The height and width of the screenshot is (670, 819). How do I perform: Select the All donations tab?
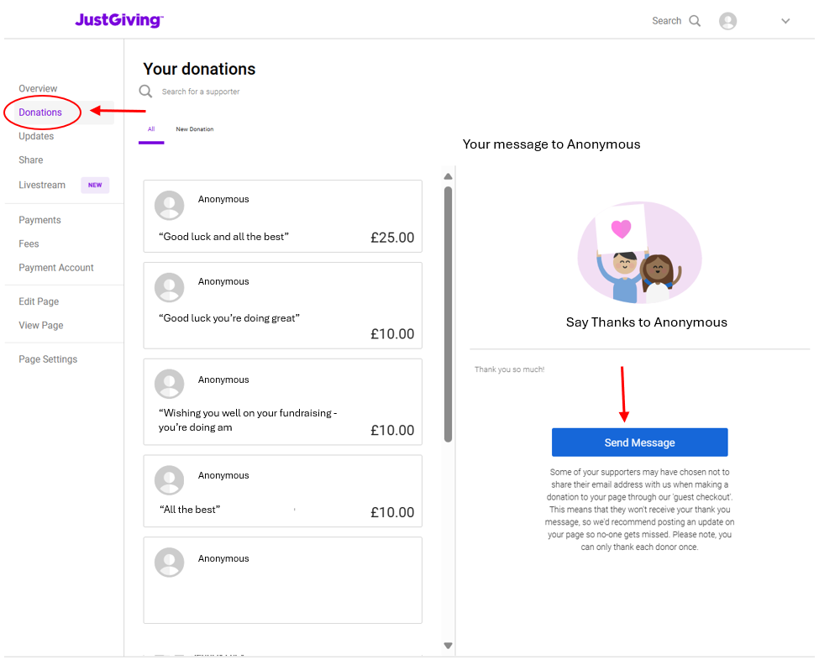click(x=151, y=129)
